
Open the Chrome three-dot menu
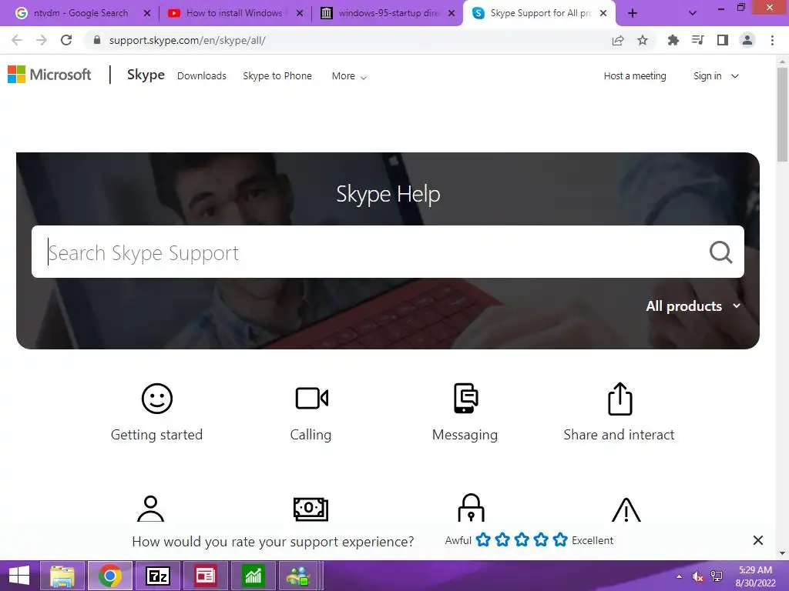coord(772,40)
